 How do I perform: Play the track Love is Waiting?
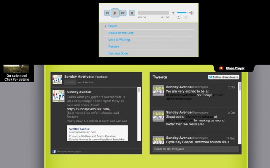click(119, 40)
